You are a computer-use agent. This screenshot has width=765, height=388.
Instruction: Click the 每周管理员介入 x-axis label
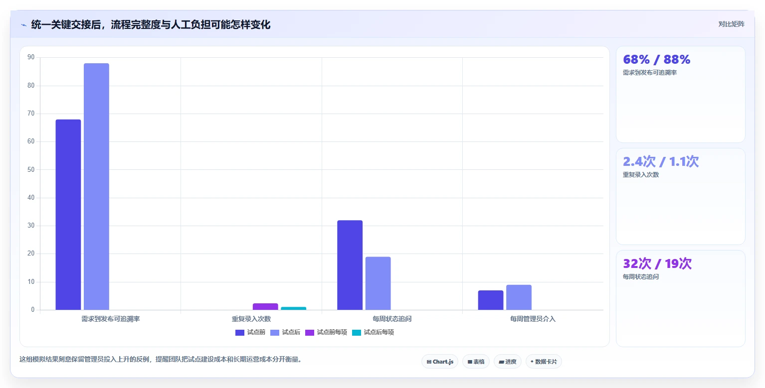pos(533,319)
